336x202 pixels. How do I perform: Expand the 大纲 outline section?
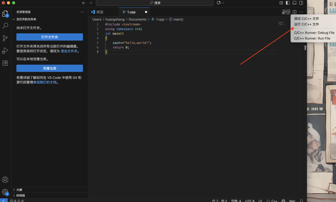pyautogui.click(x=19, y=190)
